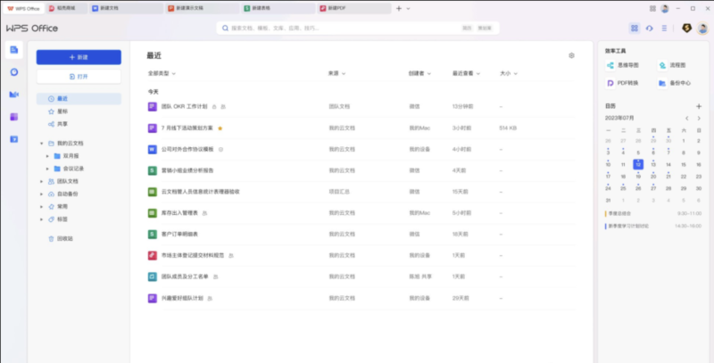This screenshot has height=363, width=714.
Task: Open the 市场主体登记提交材料规范 PDF icon
Action: (x=152, y=255)
